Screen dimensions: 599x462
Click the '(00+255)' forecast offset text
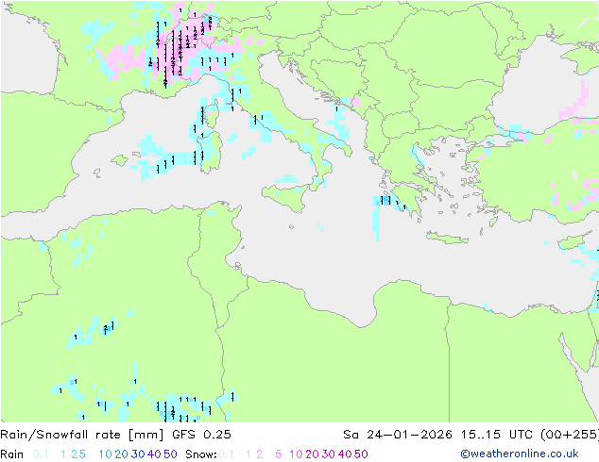pos(570,435)
